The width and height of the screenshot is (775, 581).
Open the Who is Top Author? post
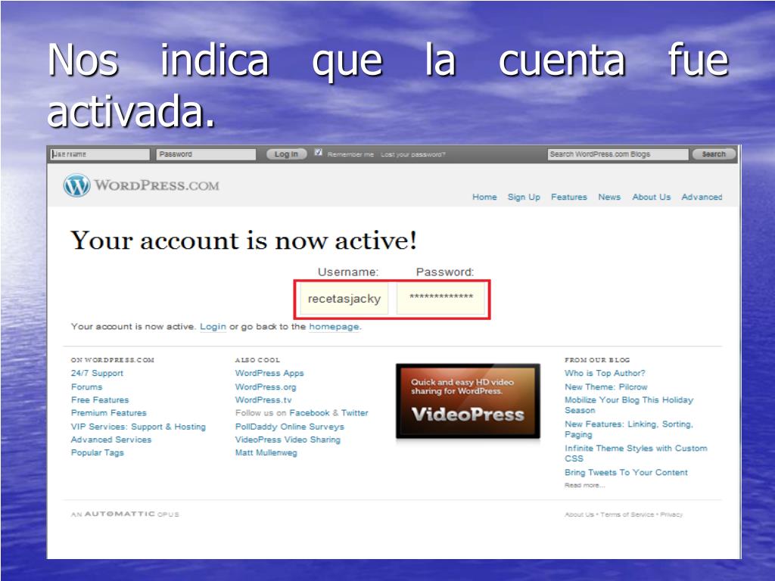605,374
